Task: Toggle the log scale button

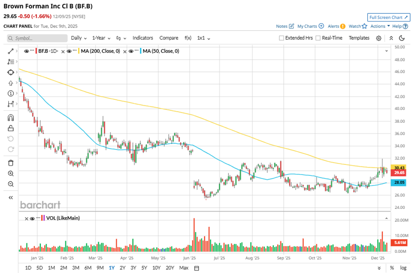Action: tap(403, 268)
